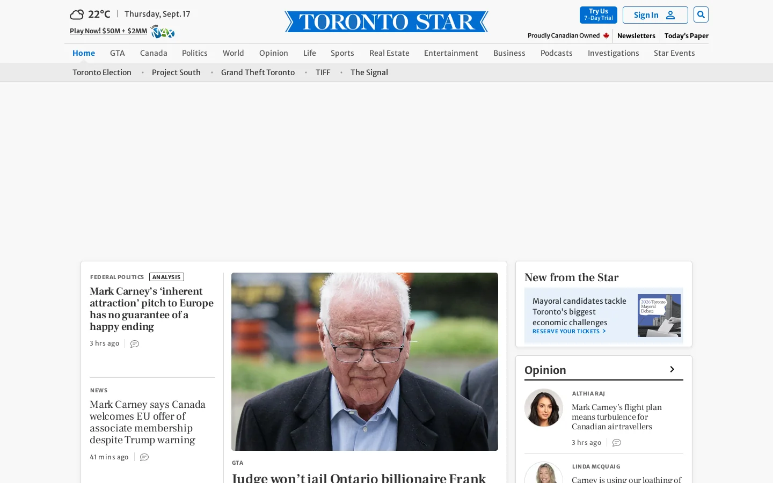This screenshot has width=773, height=483.
Task: Open Today's Paper link
Action: (x=687, y=35)
